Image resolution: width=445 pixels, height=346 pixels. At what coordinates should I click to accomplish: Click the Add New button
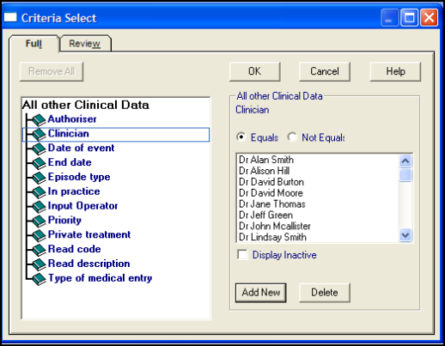[261, 293]
